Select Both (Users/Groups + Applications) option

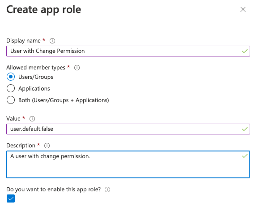pyautogui.click(x=11, y=100)
